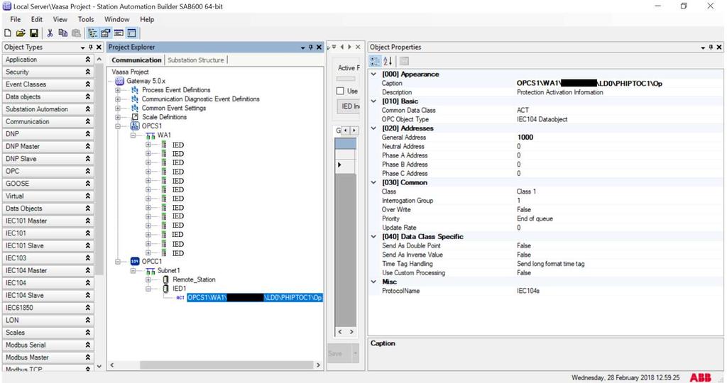Open a project using the folder icon

coord(21,33)
